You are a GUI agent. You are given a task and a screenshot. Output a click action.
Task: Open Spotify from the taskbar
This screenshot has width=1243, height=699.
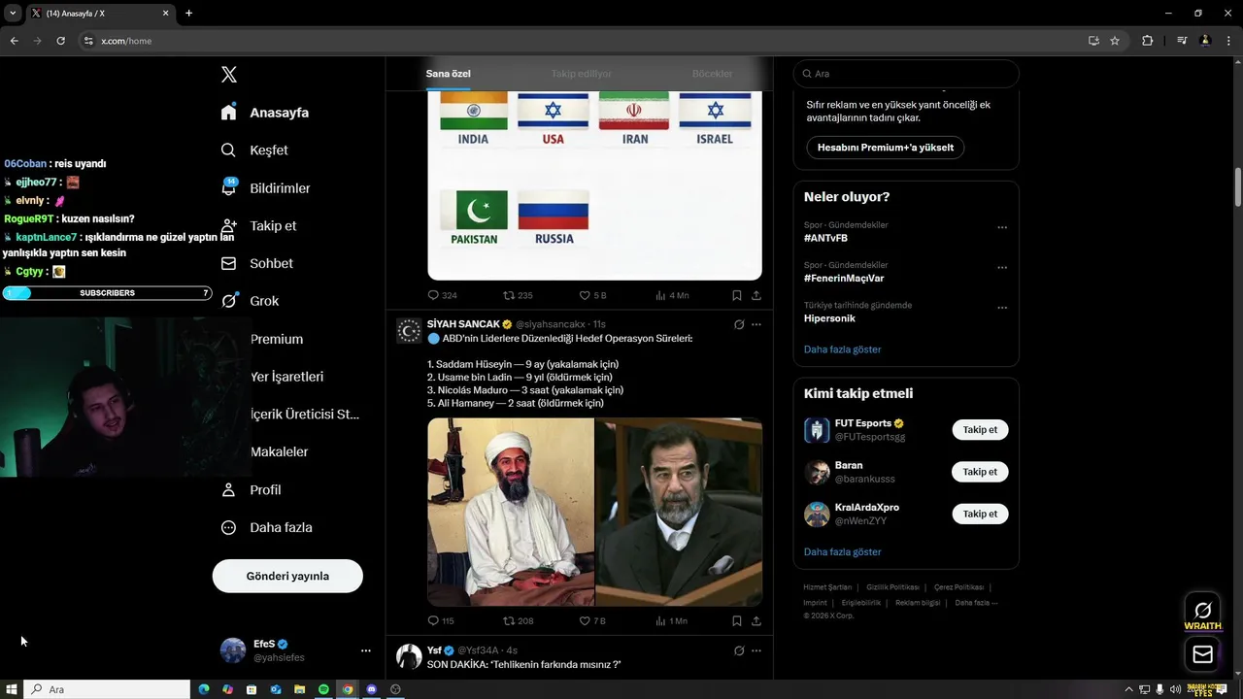323,689
